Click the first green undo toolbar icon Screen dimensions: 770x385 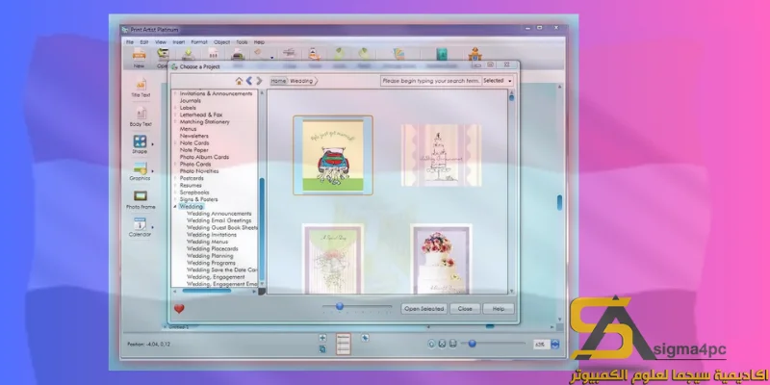(340, 54)
